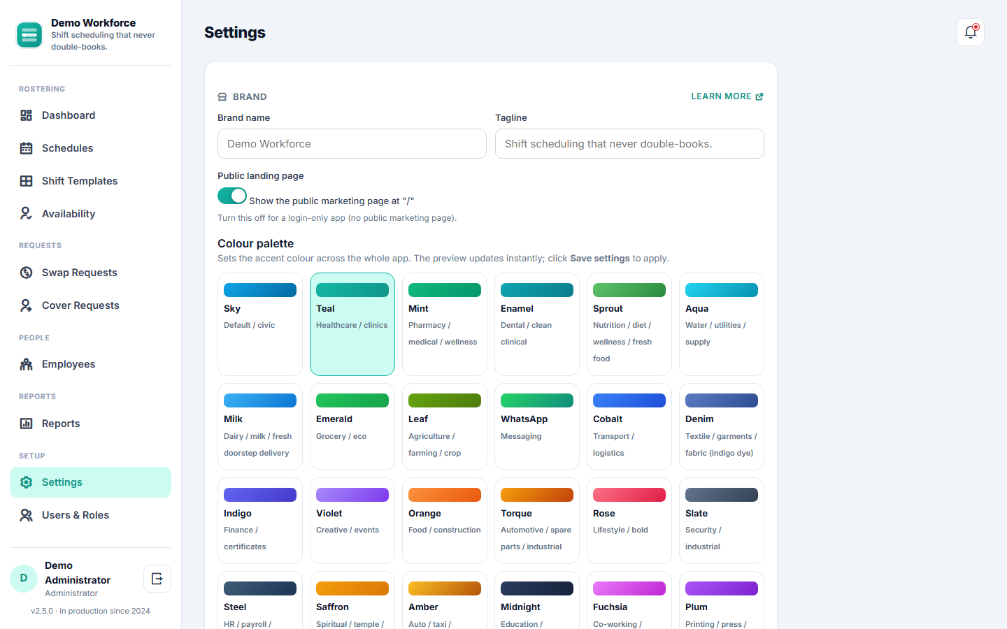Pick the Milk palette card
The image size is (1007, 629).
(260, 427)
